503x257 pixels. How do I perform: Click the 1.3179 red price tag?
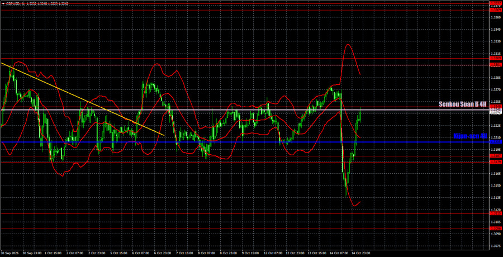496,162
